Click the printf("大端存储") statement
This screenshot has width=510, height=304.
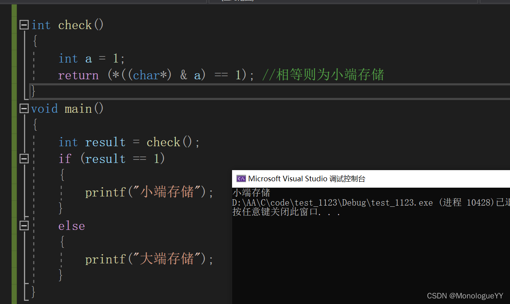(150, 259)
